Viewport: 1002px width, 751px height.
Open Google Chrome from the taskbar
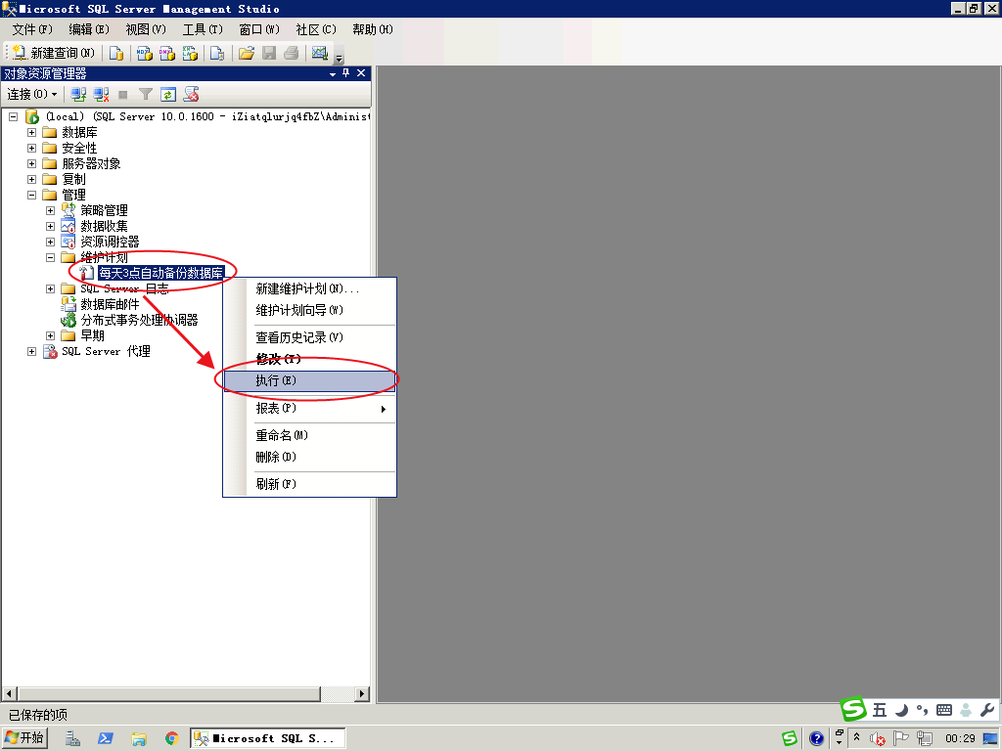(x=171, y=739)
